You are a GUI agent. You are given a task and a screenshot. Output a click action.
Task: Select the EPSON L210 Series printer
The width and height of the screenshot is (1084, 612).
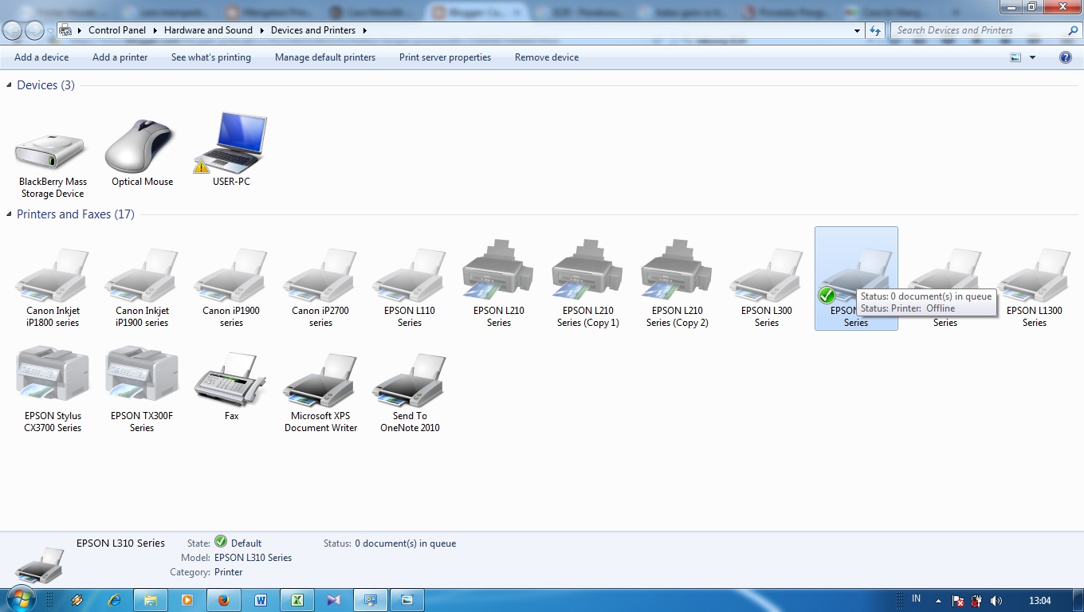[x=499, y=284]
